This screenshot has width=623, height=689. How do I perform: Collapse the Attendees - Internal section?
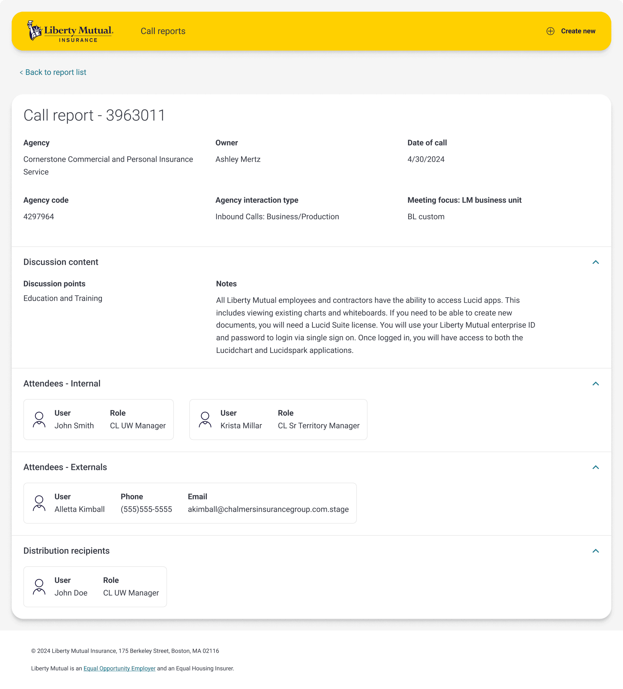(x=595, y=384)
